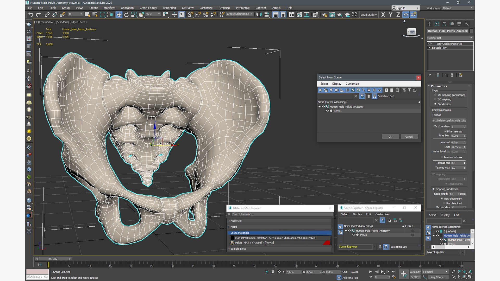Toggle the Percent Snap button

pos(205,15)
